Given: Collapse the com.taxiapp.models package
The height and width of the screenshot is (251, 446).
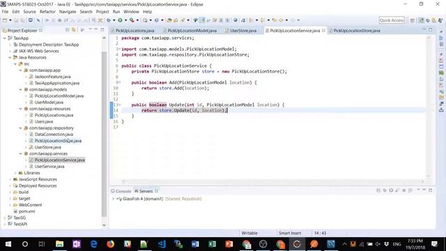Looking at the screenshot, I should [20, 89].
